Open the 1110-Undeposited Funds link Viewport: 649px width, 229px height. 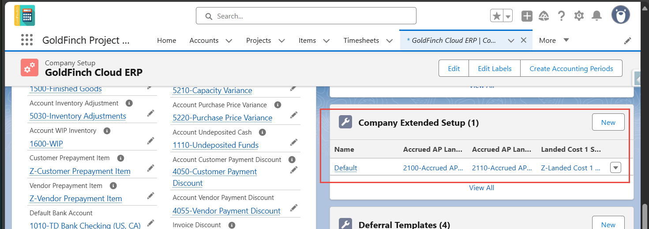(215, 145)
